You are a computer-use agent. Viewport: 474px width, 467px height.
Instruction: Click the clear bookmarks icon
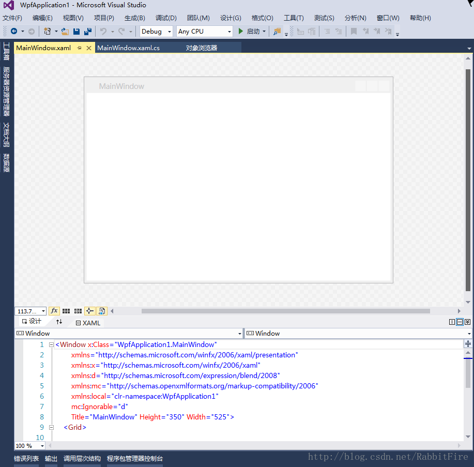click(x=388, y=31)
